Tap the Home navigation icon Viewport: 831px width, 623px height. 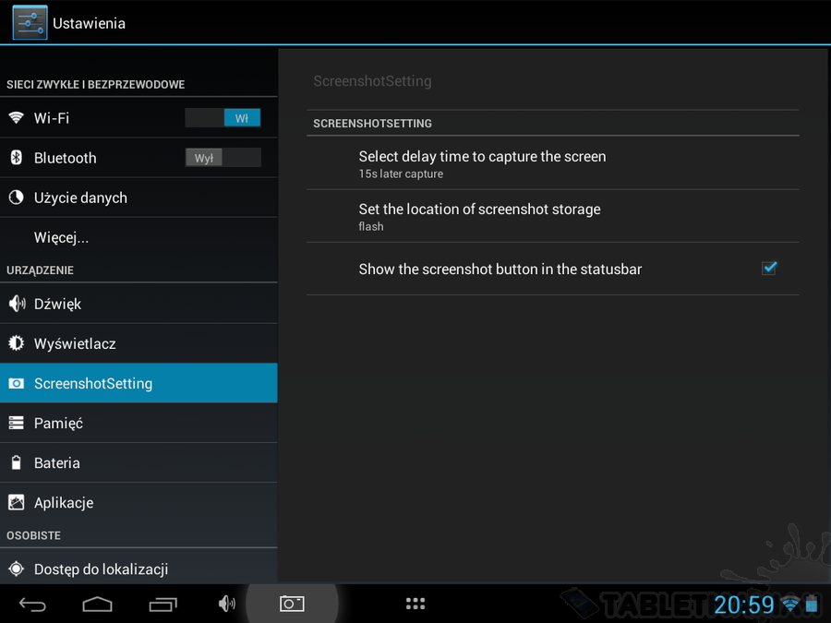pyautogui.click(x=97, y=605)
